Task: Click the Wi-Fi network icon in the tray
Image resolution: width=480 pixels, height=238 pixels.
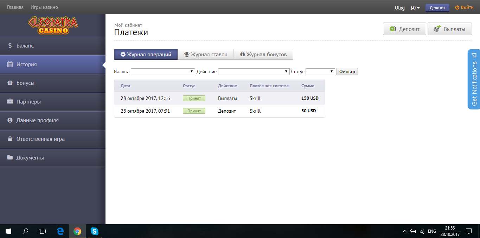Action: (x=422, y=231)
